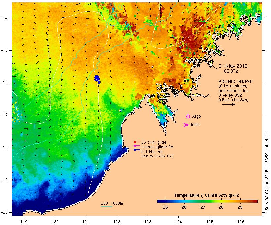This screenshot has height=225, width=271.
Task: Click the date text 31-May-2015
Action: (x=233, y=66)
